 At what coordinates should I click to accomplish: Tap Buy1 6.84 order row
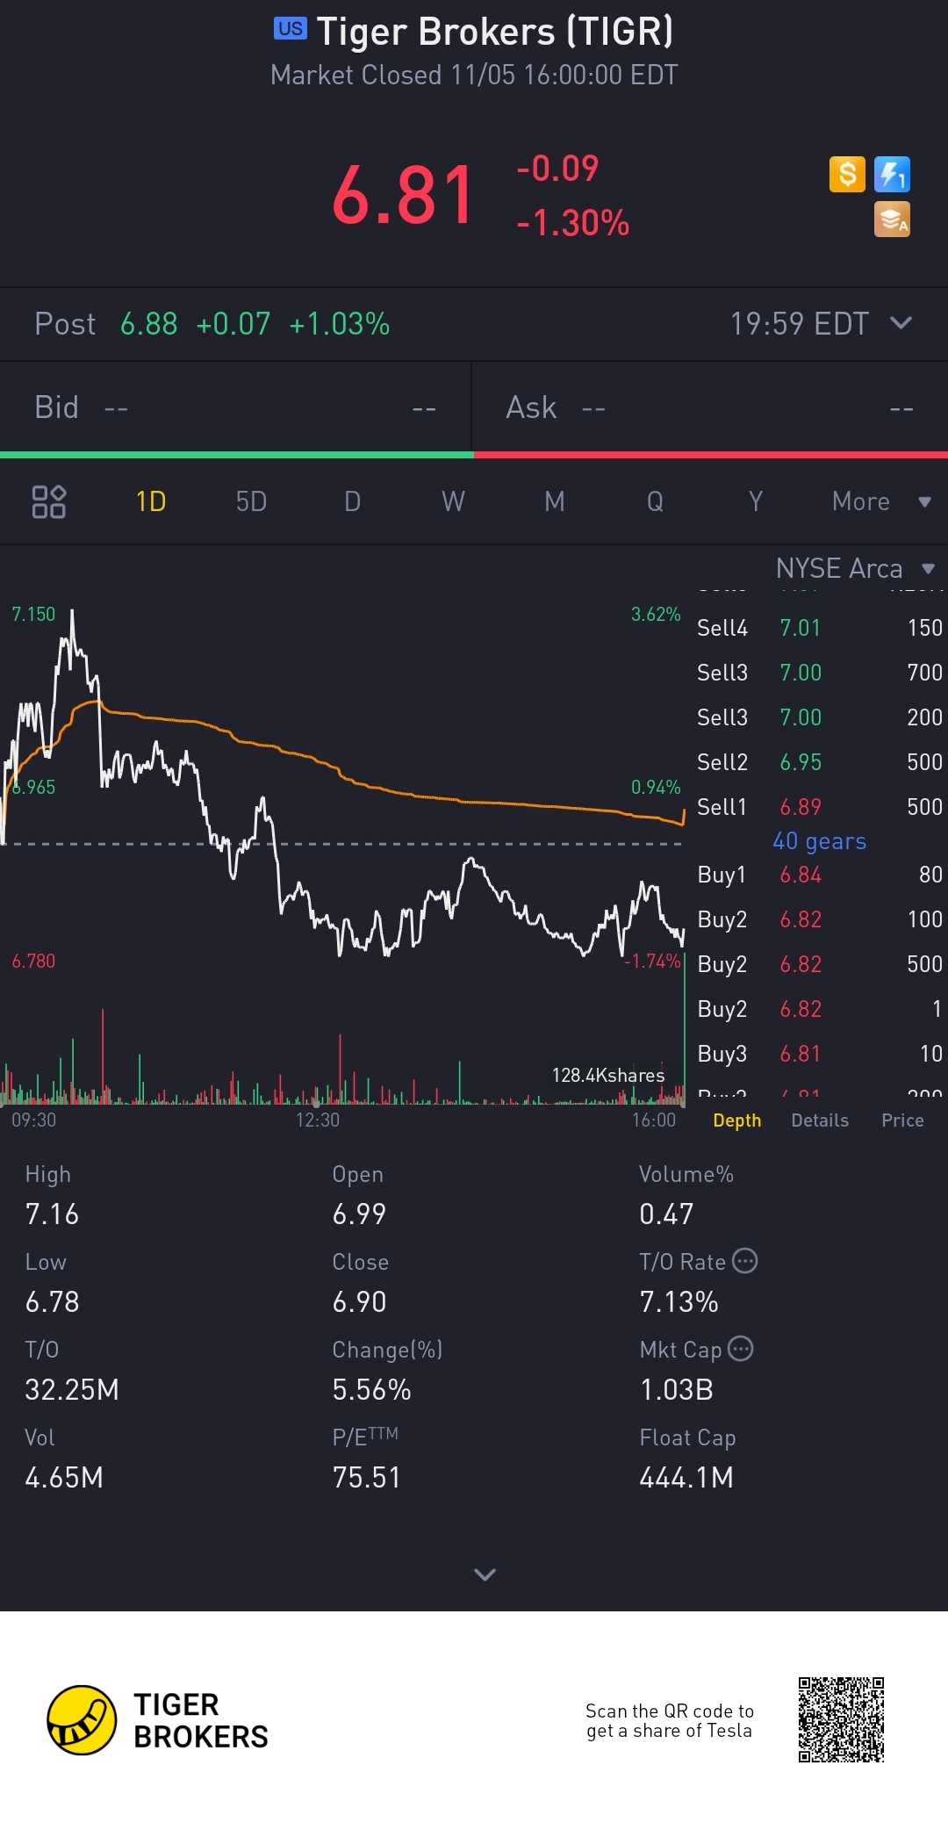820,875
